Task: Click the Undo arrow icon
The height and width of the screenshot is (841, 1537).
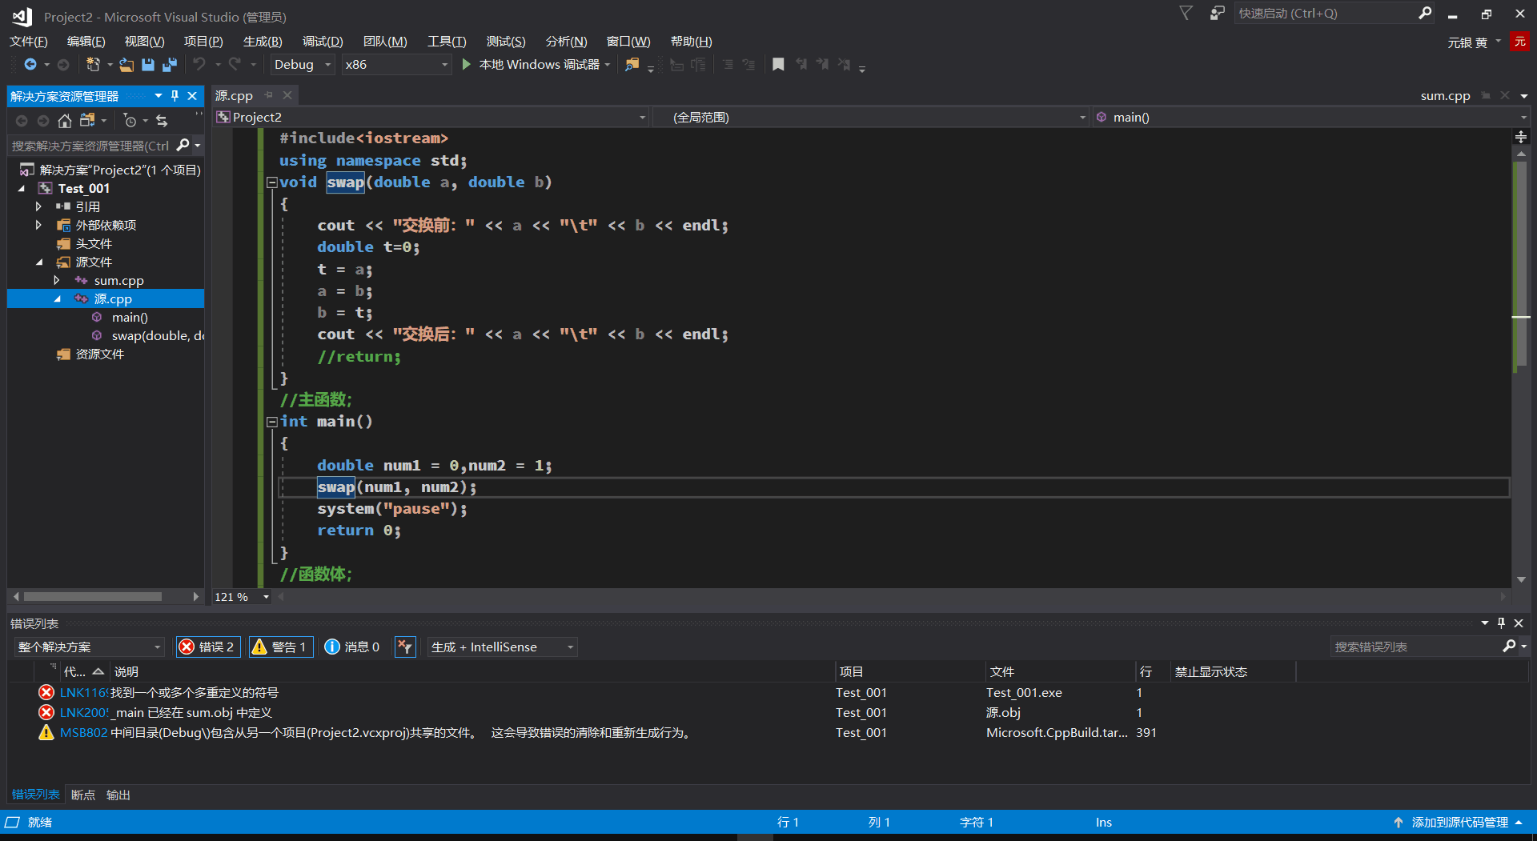Action: tap(199, 64)
